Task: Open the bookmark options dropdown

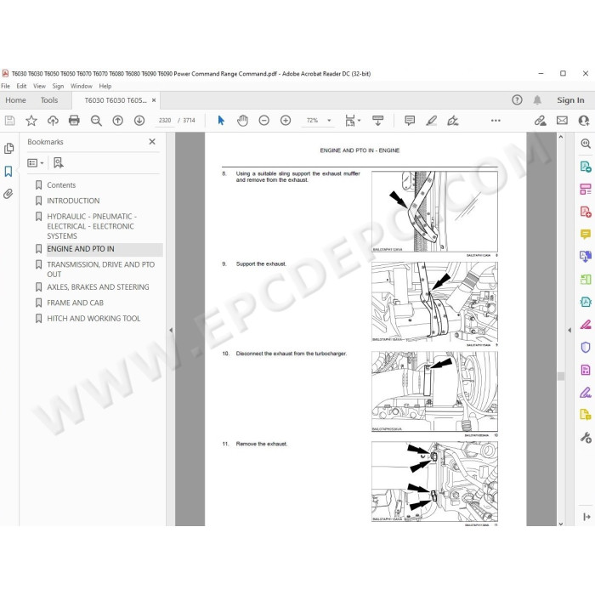Action: (36, 163)
